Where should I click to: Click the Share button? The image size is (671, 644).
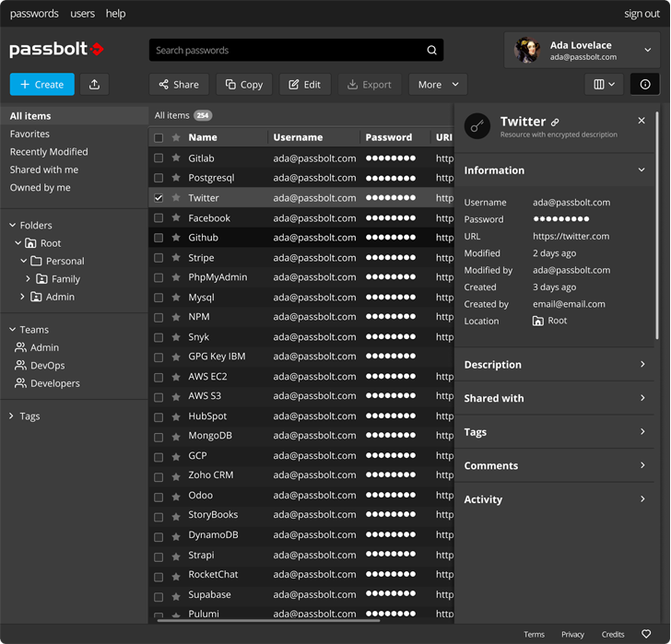pos(179,85)
